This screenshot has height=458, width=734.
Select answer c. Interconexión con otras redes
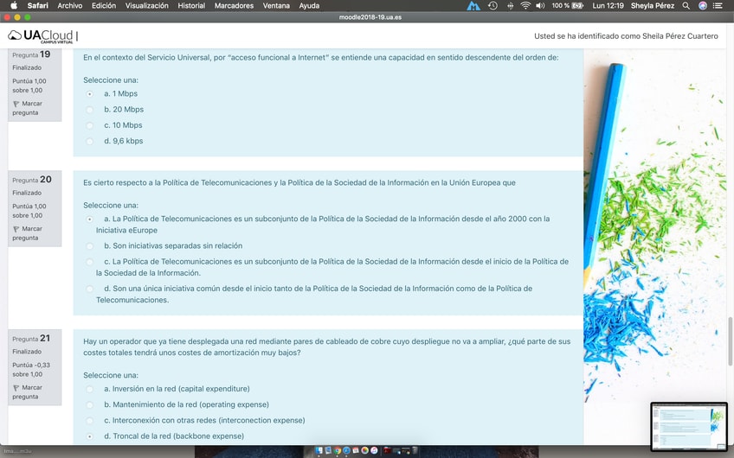89,421
